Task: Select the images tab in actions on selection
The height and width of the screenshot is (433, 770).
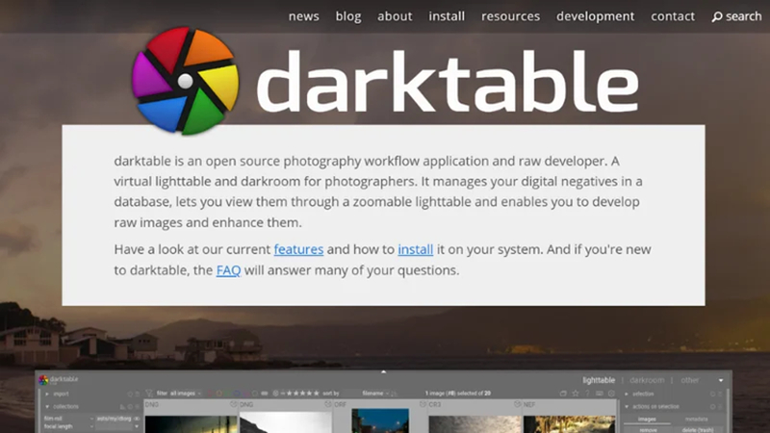Action: [x=647, y=419]
